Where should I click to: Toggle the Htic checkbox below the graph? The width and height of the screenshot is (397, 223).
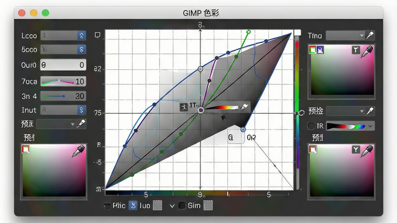pos(107,206)
